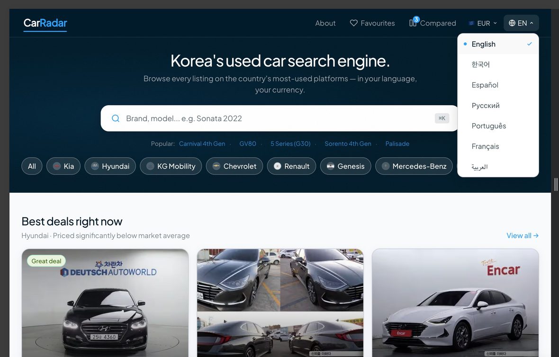Focus the Brand, model search field

coord(279,118)
